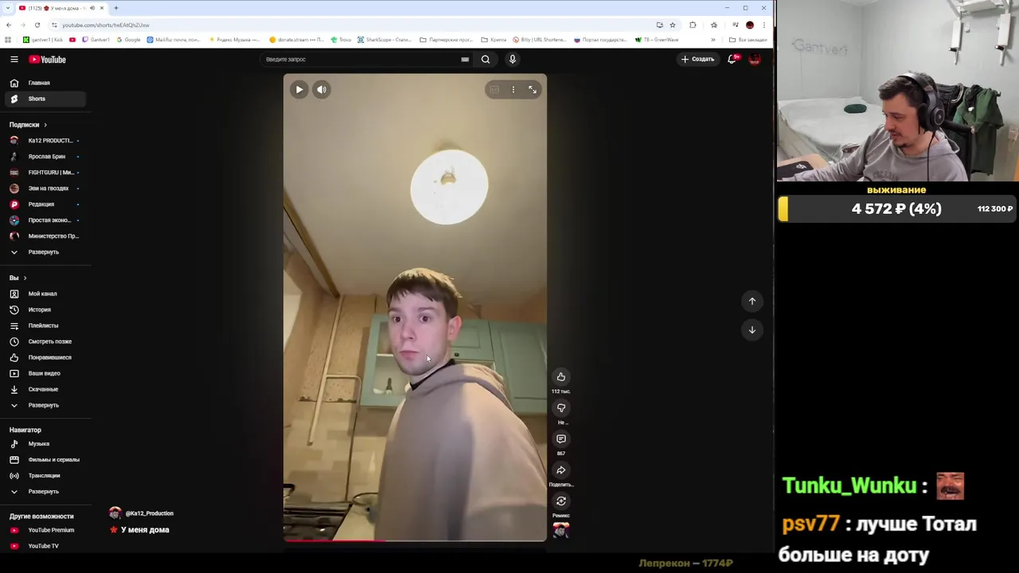This screenshot has height=573, width=1019.
Task: Open the Short's three-dot options menu
Action: pos(513,89)
